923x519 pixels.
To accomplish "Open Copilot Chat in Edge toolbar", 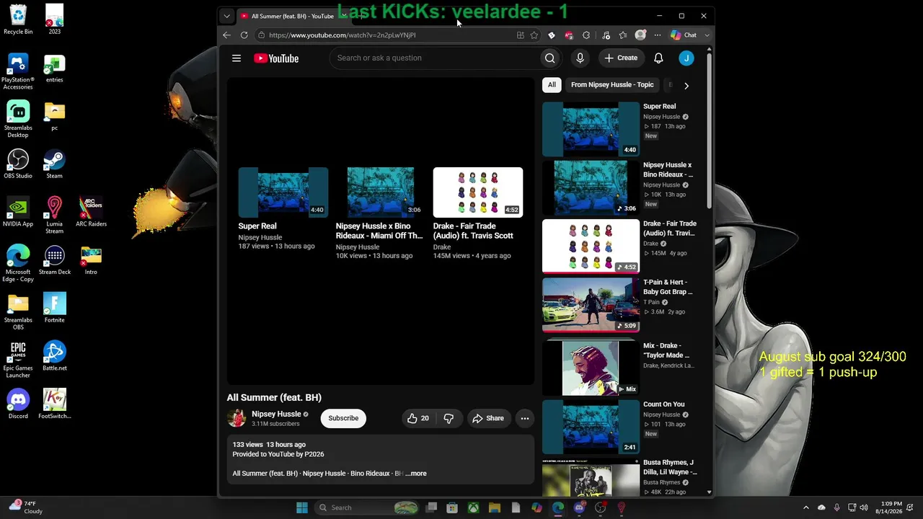I will (x=684, y=35).
